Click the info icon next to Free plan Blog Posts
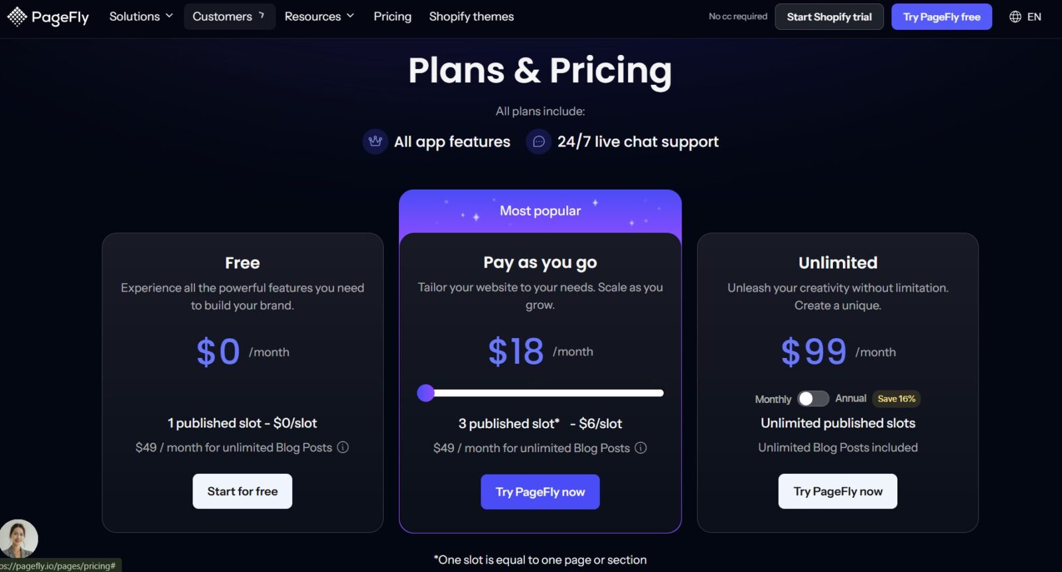The image size is (1062, 572). point(342,447)
